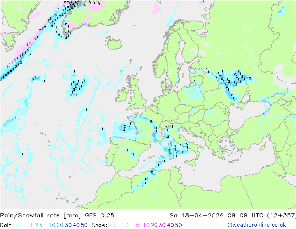Select the Snow 20 legend color value
This screenshot has height=229, width=296.
(x=154, y=225)
